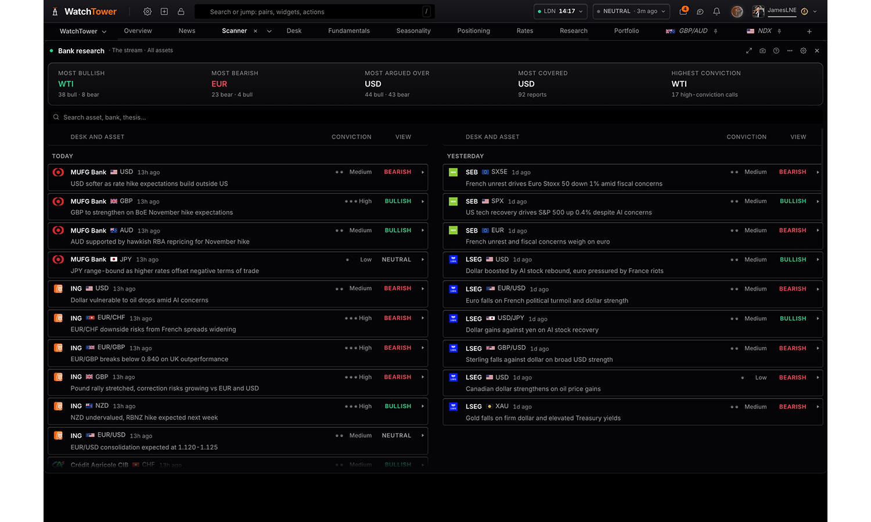This screenshot has height=522, width=871.
Task: Click the round copper avatar icon
Action: click(x=737, y=12)
